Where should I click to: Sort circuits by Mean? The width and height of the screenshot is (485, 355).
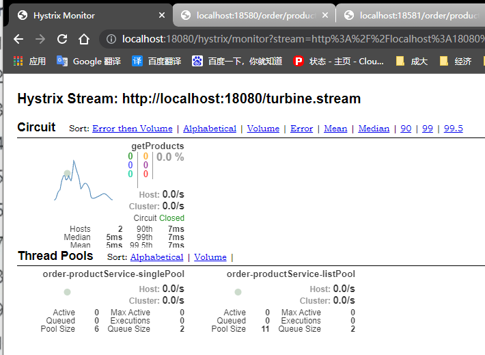(335, 128)
